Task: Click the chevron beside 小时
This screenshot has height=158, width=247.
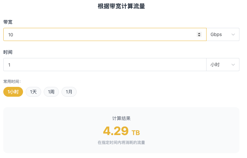Action: pos(234,65)
